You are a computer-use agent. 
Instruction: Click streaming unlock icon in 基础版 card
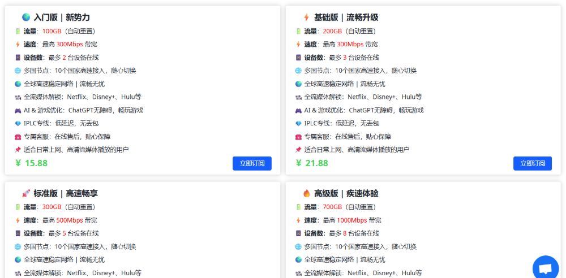tap(298, 97)
